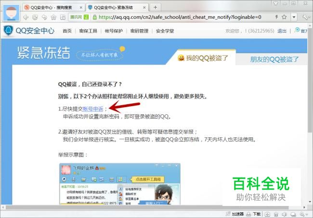Open the address bar dropdown arrow
Image resolution: width=313 pixels, height=218 pixels.
[294, 17]
